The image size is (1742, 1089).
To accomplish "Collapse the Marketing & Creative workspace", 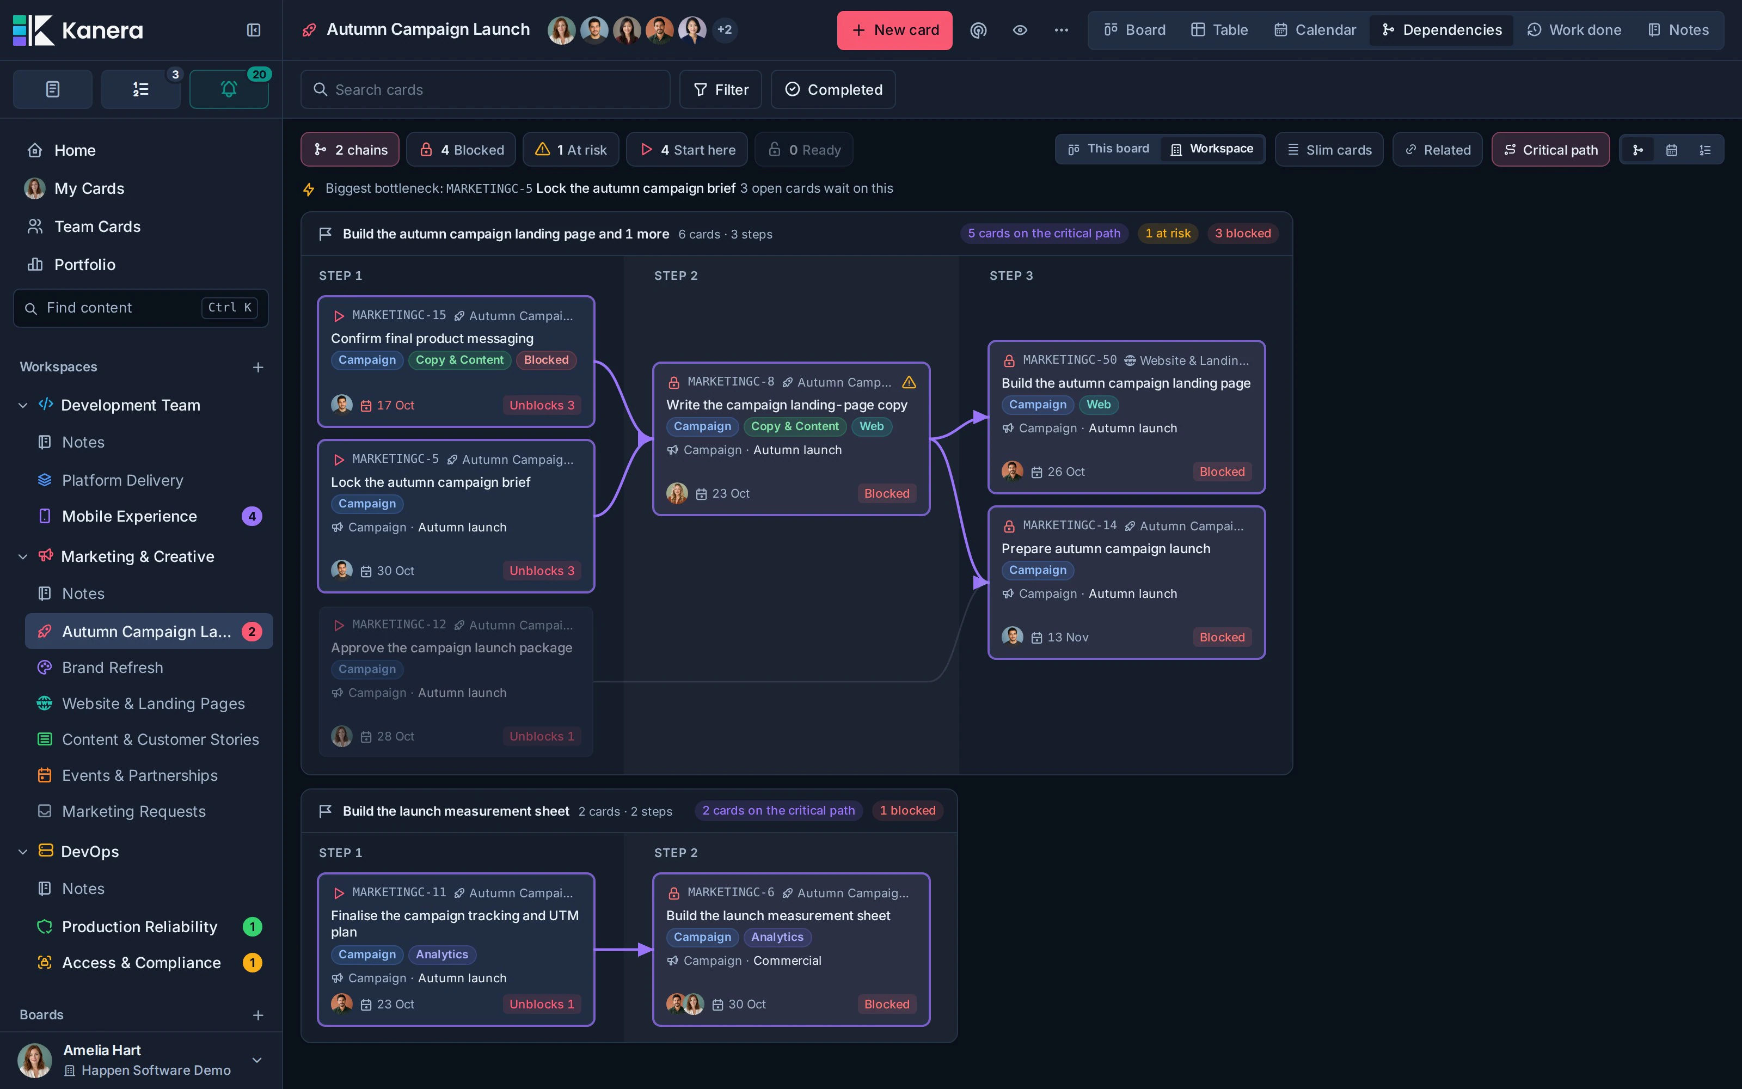I will click(23, 556).
